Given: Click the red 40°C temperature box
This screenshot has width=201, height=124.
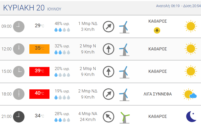Looking at the screenshot, I should [x=39, y=94].
